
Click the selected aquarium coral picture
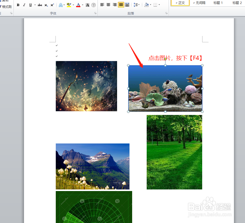[165, 89]
